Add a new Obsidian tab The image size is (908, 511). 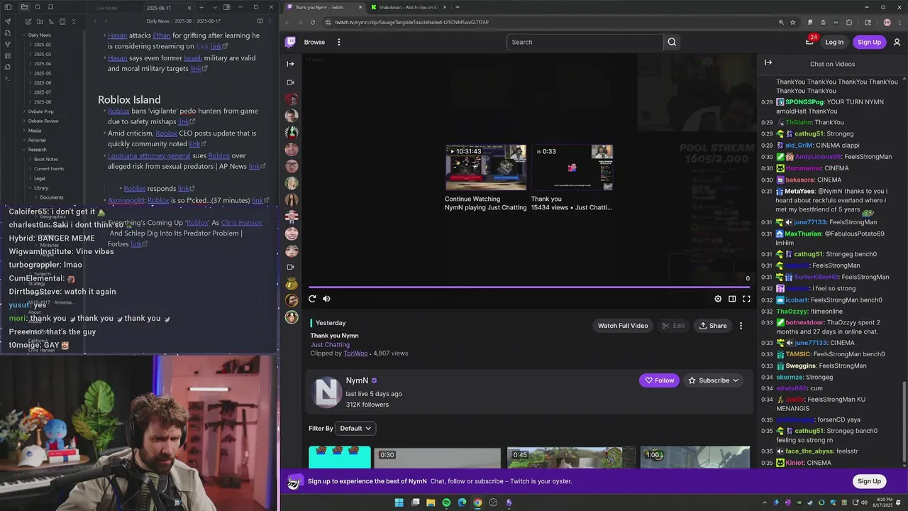[x=201, y=7]
